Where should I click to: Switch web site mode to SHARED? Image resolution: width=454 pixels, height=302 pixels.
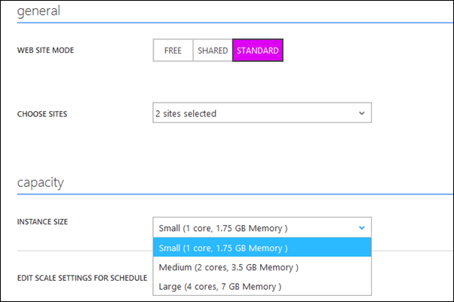(213, 51)
